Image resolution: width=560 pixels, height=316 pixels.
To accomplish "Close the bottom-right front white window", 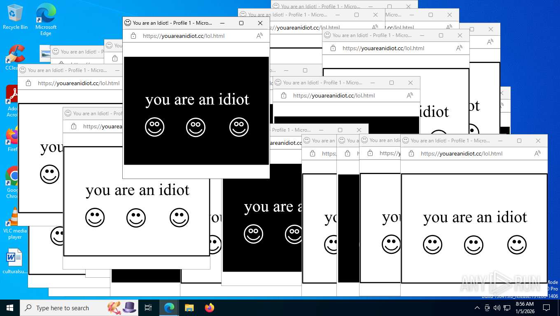I will [538, 141].
